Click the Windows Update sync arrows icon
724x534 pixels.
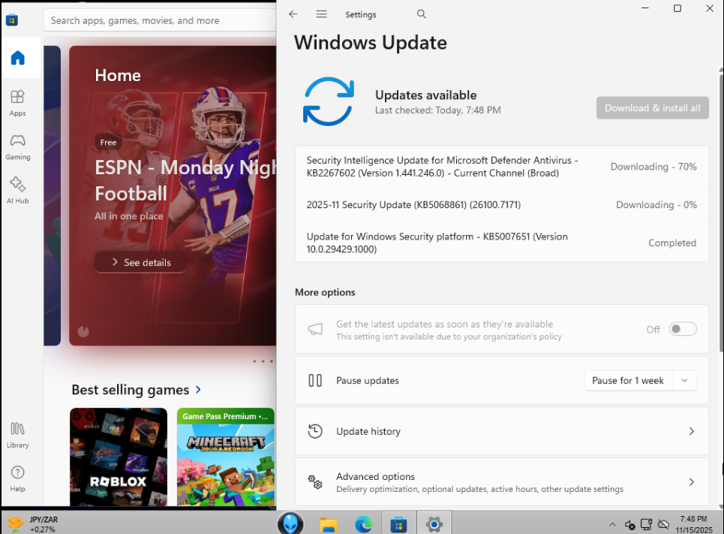coord(329,101)
